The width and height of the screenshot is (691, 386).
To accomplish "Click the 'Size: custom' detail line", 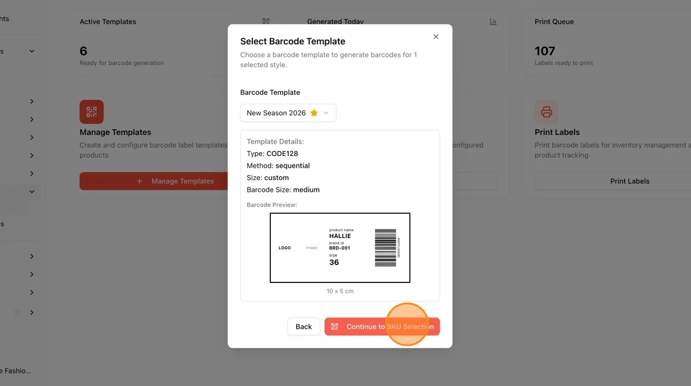I will [268, 178].
